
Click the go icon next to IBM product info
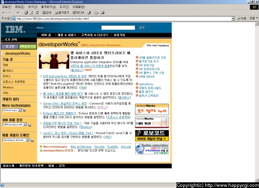[30, 125]
